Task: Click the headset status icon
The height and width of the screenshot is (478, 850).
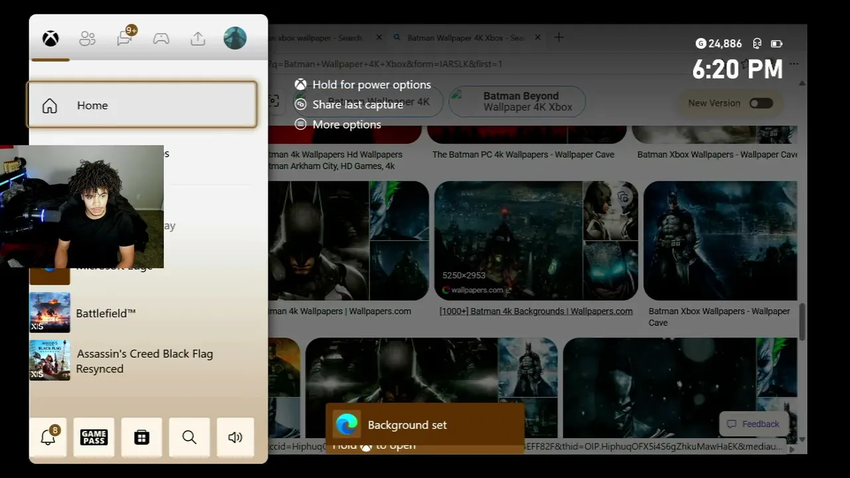Action: [x=756, y=44]
